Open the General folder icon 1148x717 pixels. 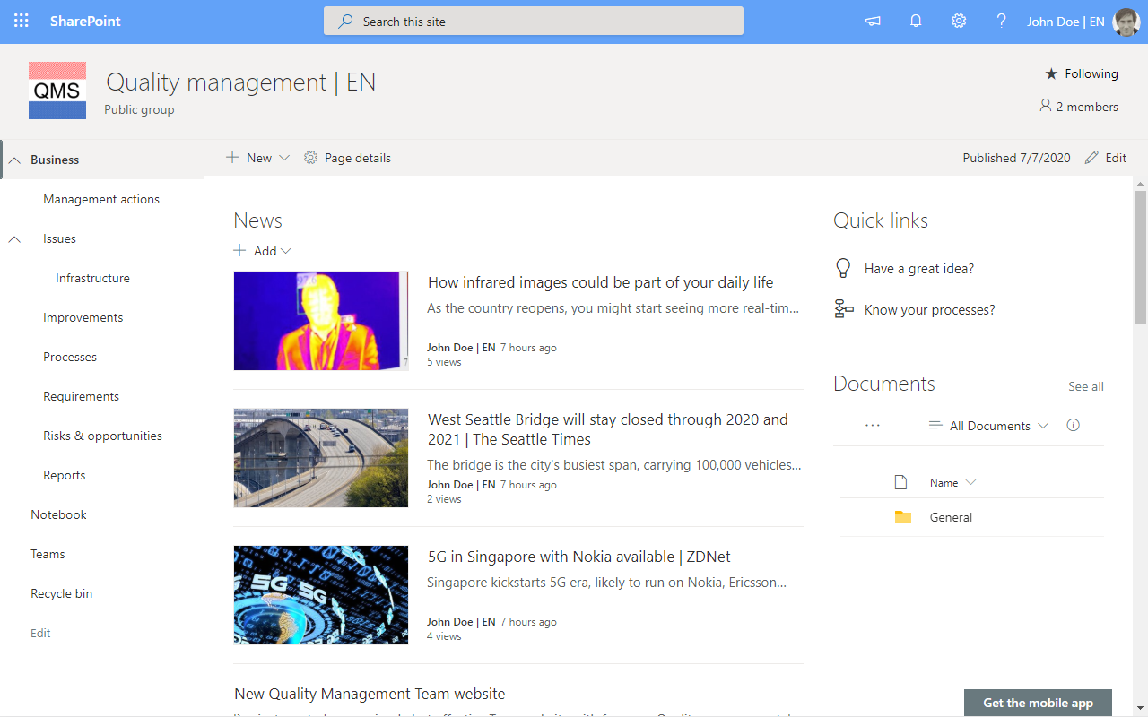point(903,517)
